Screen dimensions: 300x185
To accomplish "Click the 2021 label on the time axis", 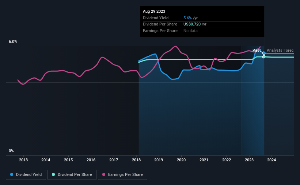I will (204, 160).
